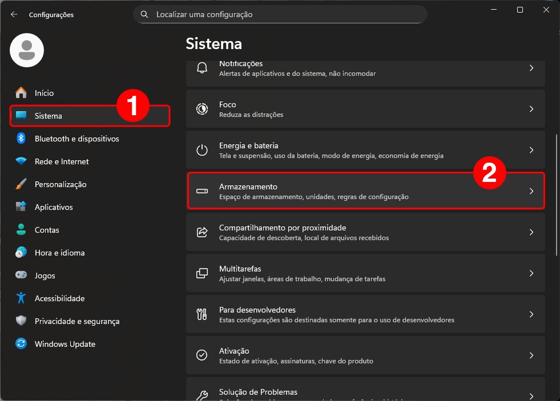Click the Windows Update sync icon
560x401 pixels.
tap(21, 344)
